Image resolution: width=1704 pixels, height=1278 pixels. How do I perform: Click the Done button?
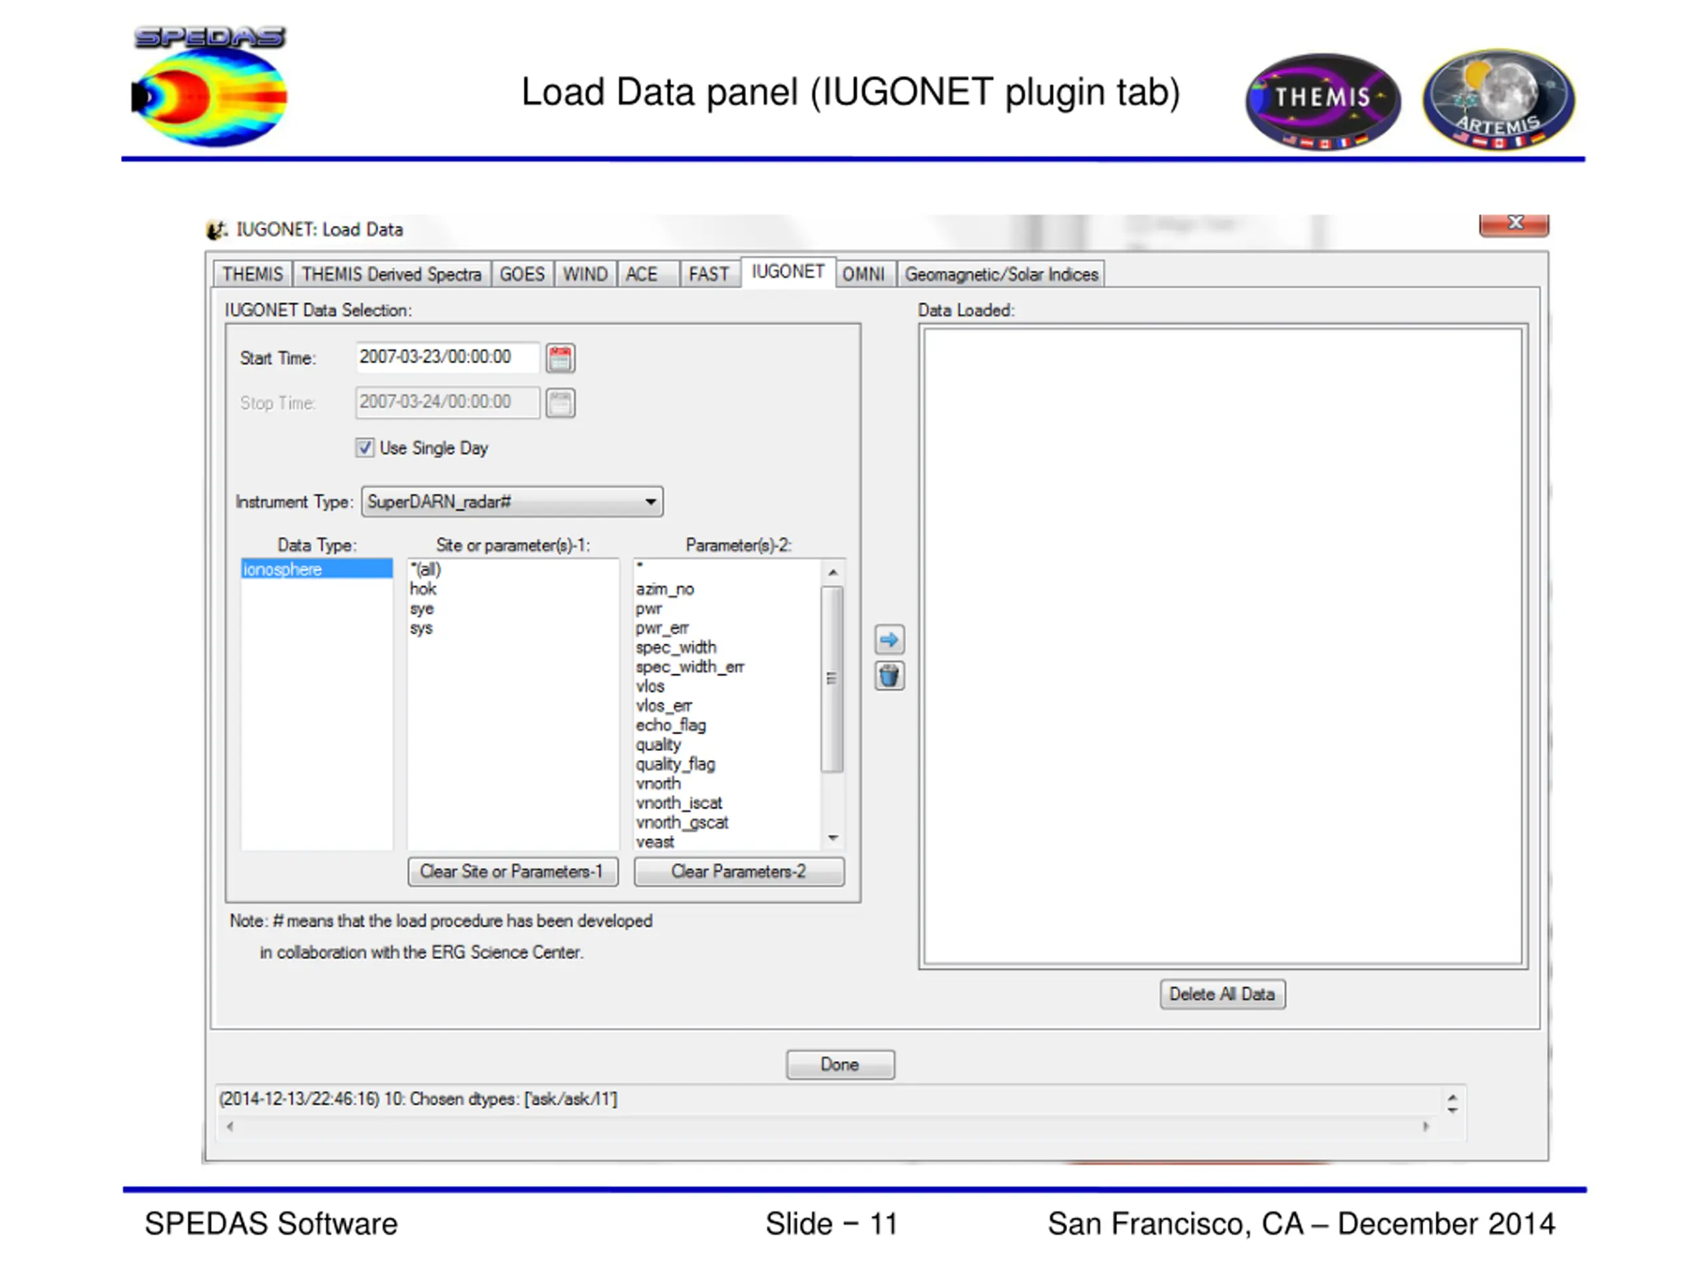[841, 1064]
